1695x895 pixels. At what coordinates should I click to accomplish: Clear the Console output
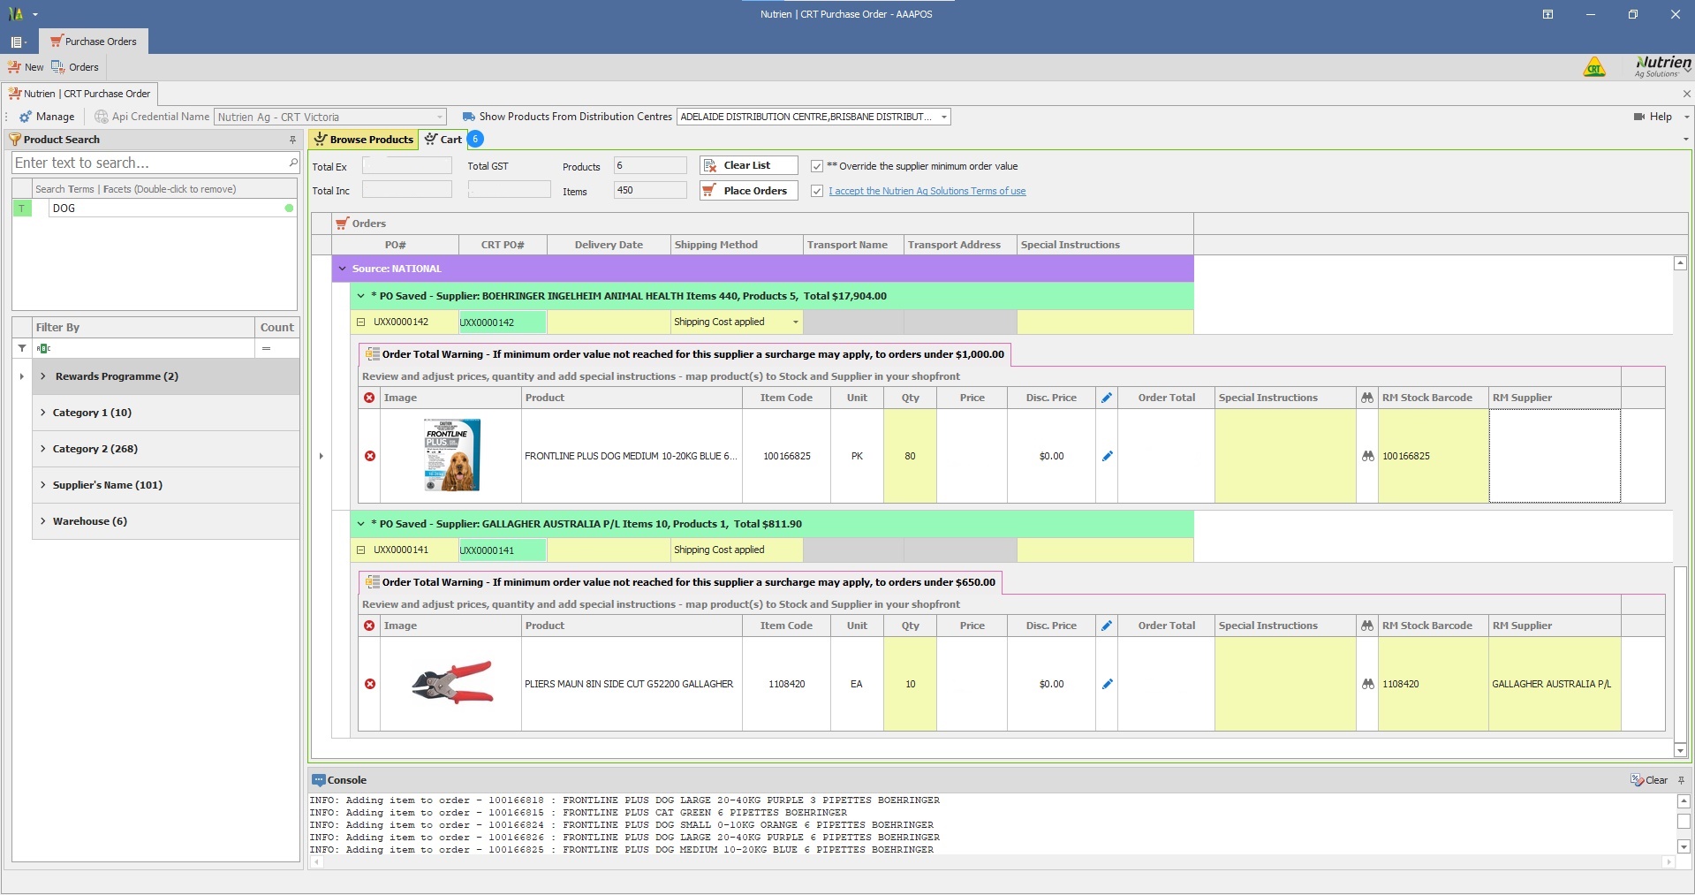[x=1648, y=780]
